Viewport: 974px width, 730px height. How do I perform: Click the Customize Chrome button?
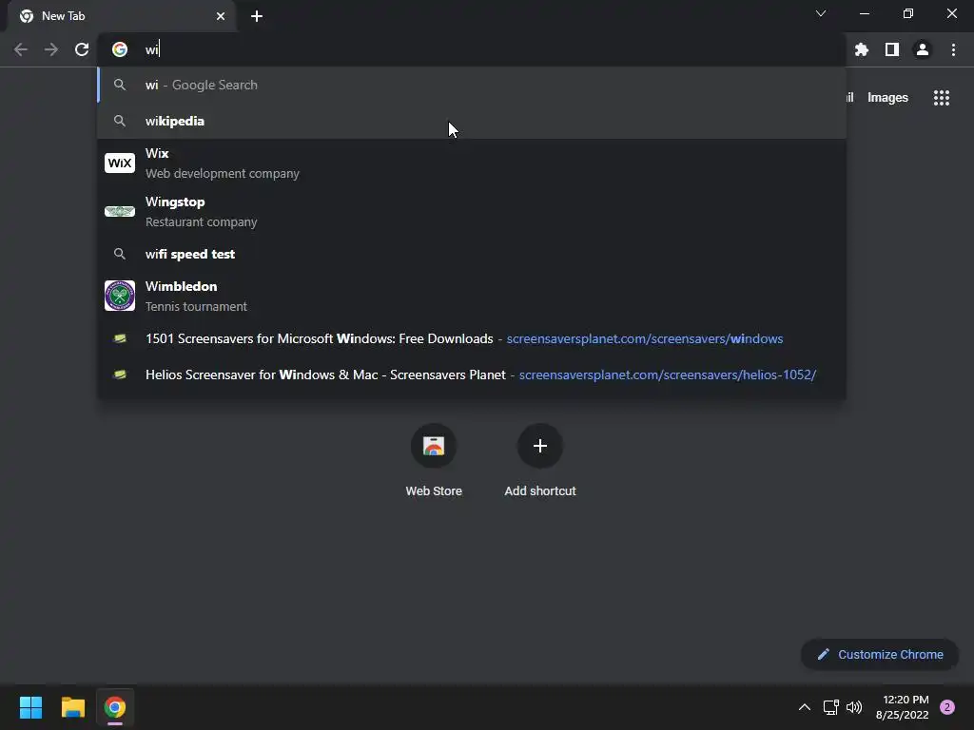point(880,654)
